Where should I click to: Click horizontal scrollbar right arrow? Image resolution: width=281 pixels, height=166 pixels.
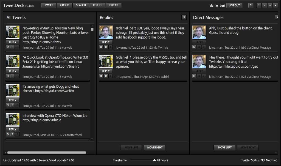tap(276, 153)
